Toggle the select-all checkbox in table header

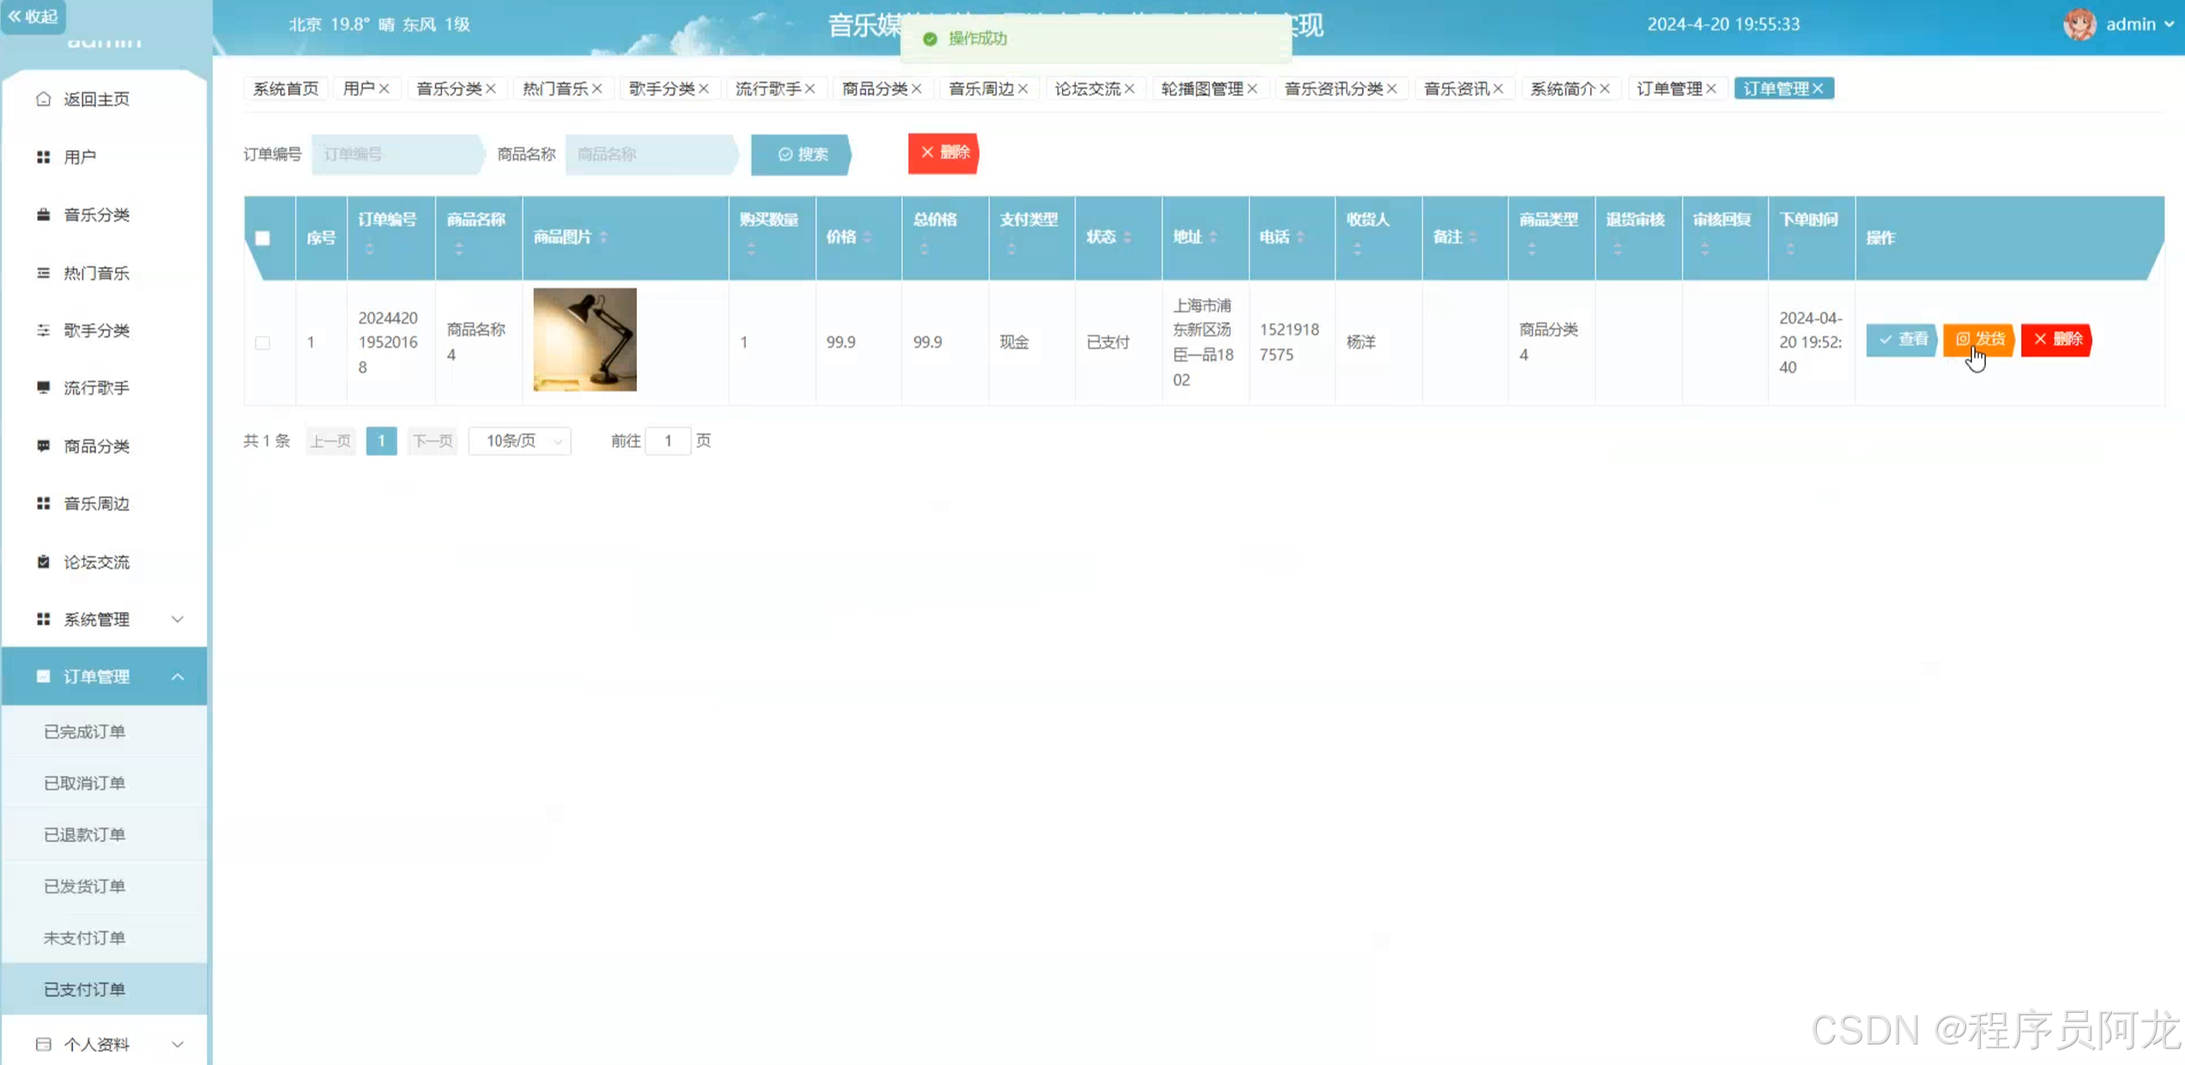point(263,238)
